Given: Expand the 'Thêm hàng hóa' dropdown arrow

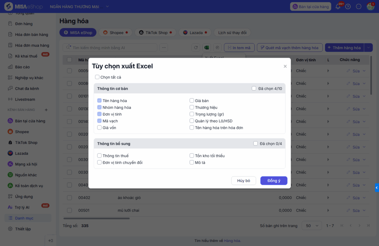Looking at the screenshot, I should click(368, 48).
